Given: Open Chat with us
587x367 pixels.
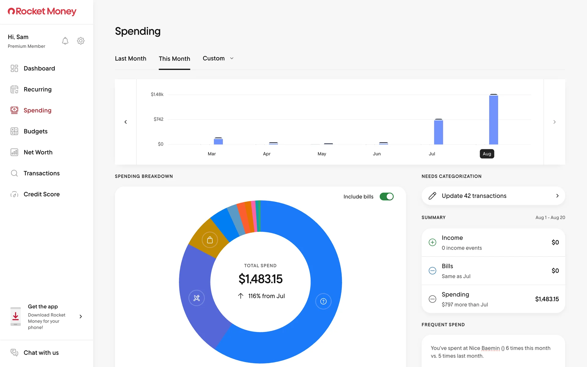Looking at the screenshot, I should [x=41, y=353].
